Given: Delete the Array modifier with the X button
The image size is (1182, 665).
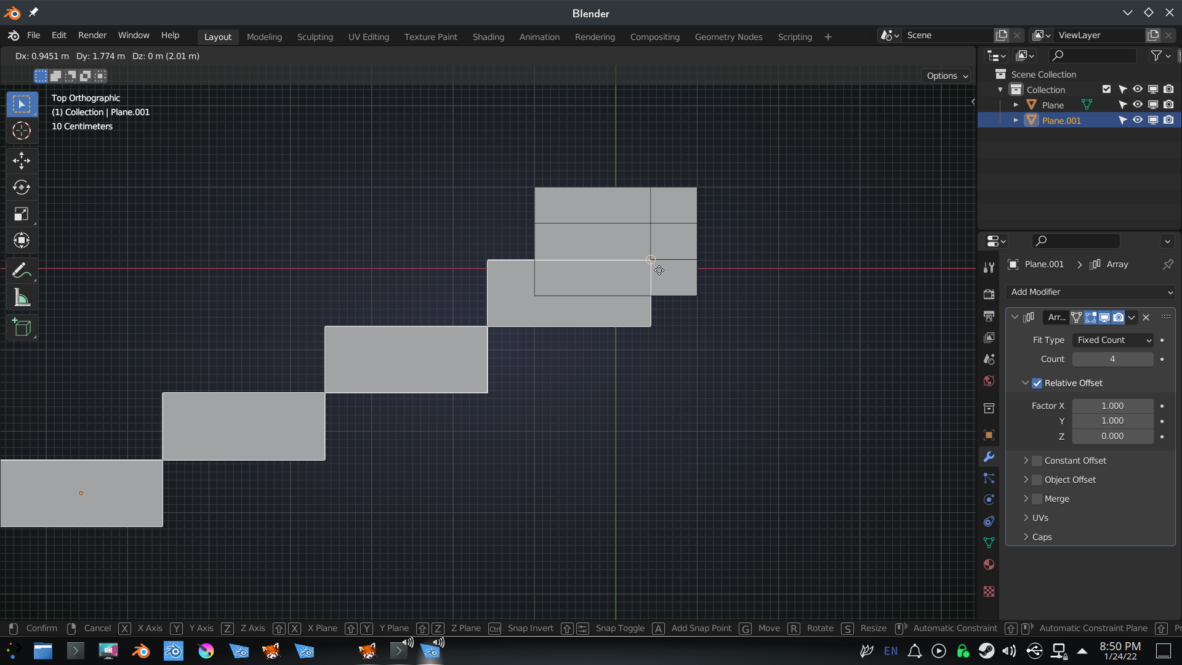Looking at the screenshot, I should point(1146,318).
